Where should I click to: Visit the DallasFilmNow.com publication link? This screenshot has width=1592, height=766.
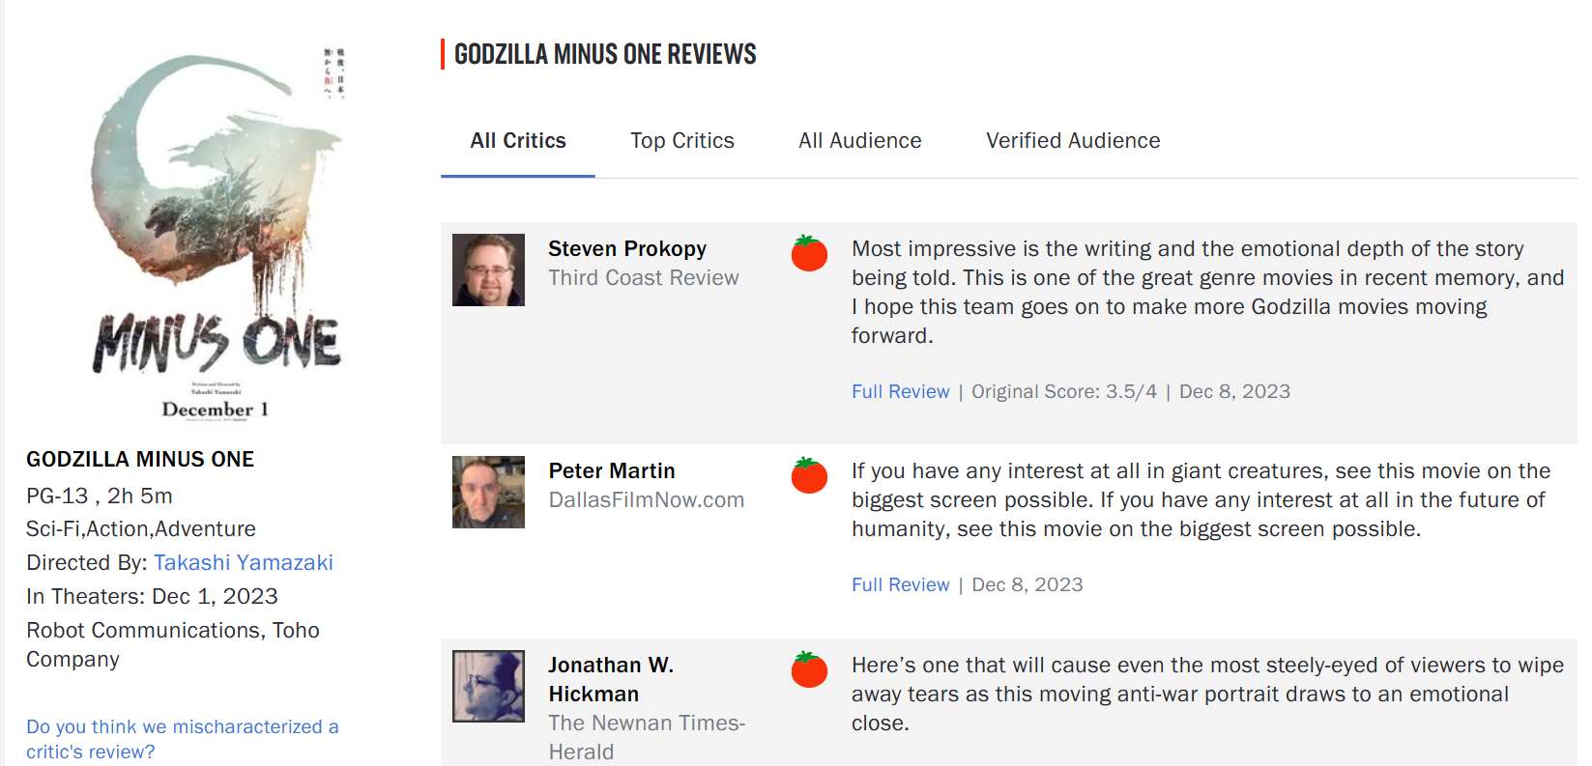(647, 500)
